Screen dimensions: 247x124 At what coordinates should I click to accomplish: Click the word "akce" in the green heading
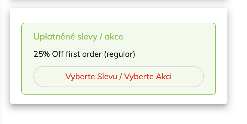114,37
